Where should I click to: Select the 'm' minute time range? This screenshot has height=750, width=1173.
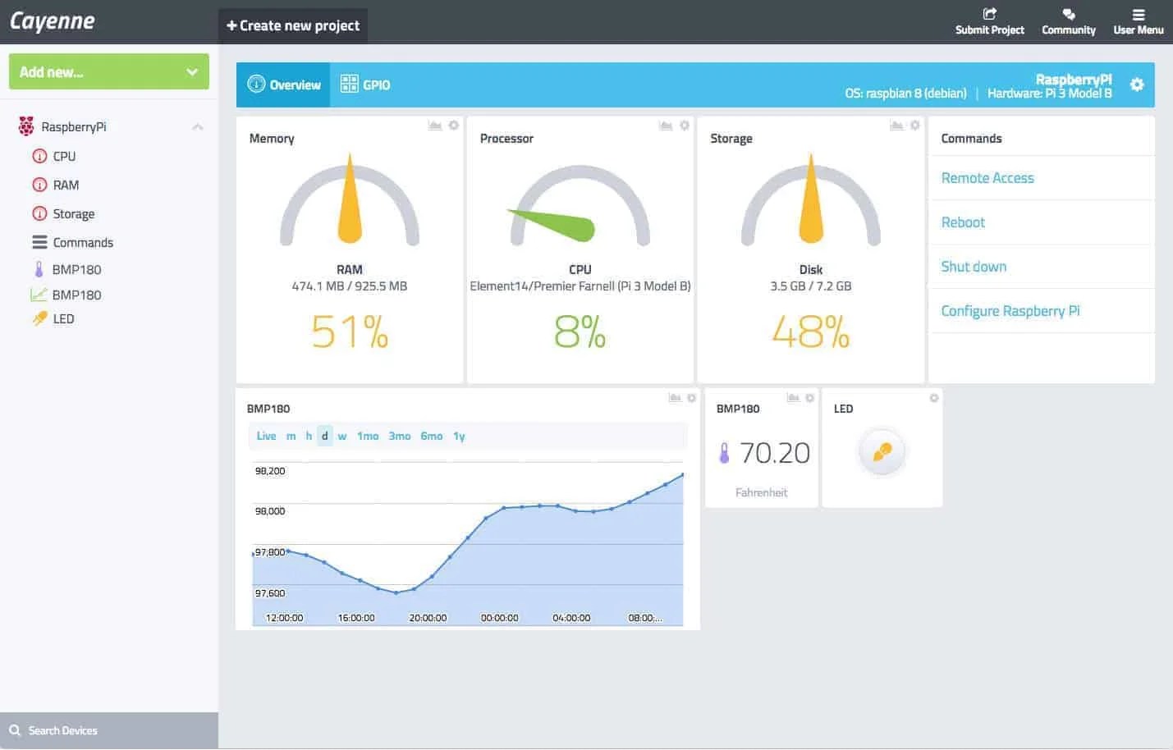(x=291, y=436)
